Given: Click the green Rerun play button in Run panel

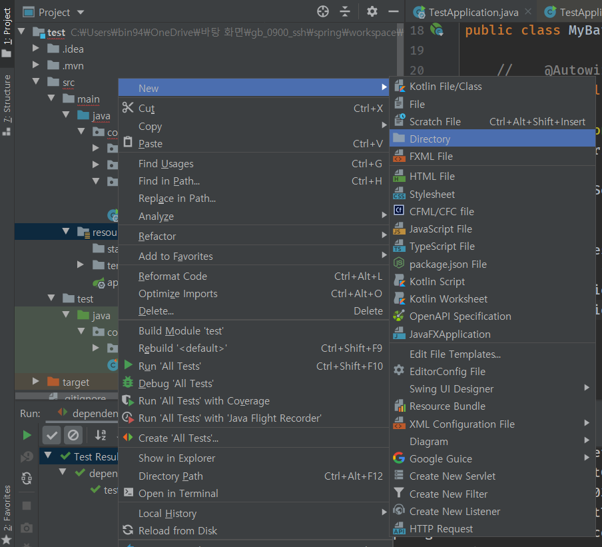Looking at the screenshot, I should tap(27, 435).
